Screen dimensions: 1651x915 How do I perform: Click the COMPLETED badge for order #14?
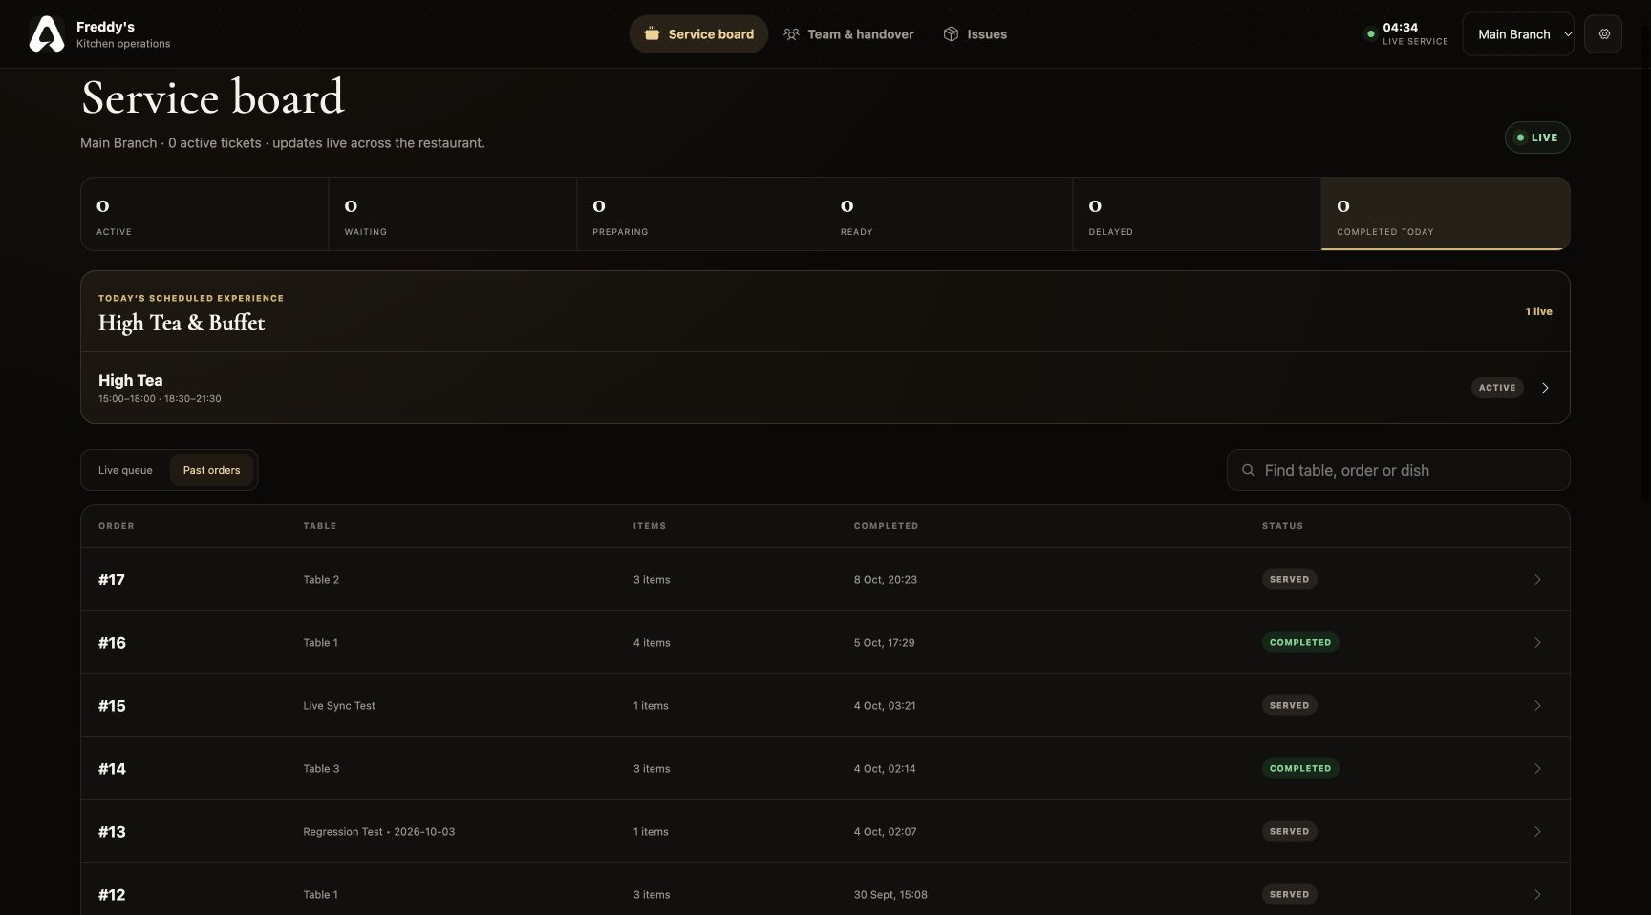(x=1300, y=769)
